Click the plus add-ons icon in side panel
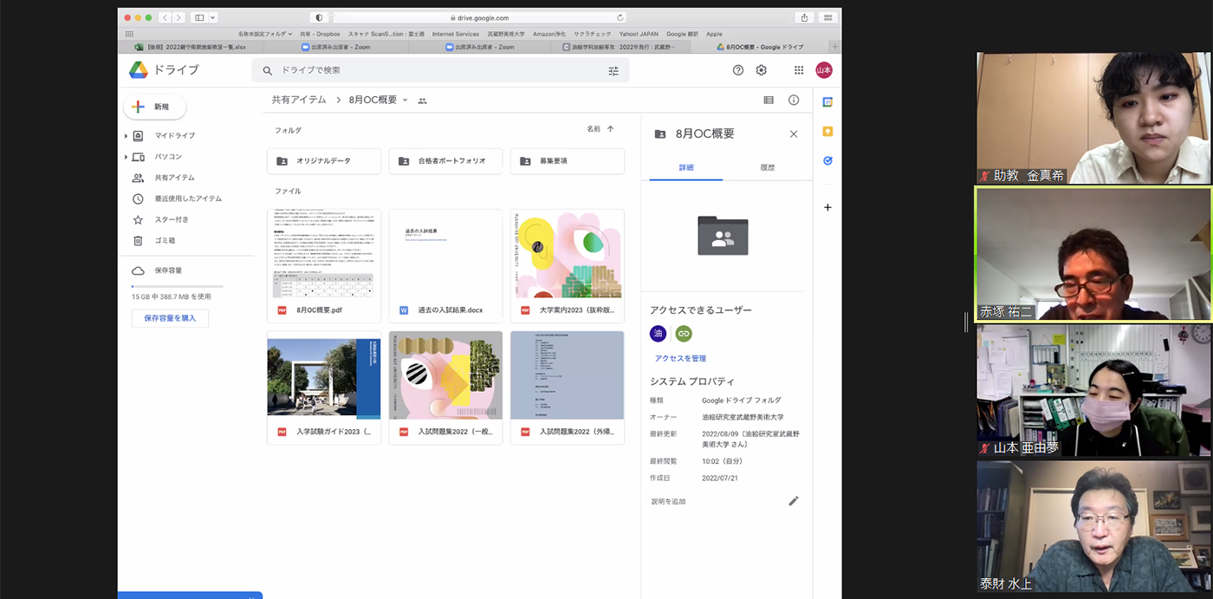1213x599 pixels. (x=827, y=207)
